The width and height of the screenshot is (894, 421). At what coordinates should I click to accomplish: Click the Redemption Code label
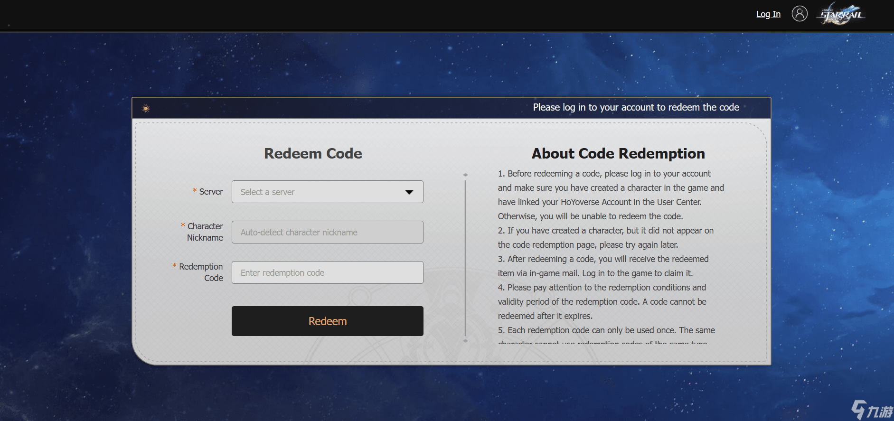click(201, 272)
